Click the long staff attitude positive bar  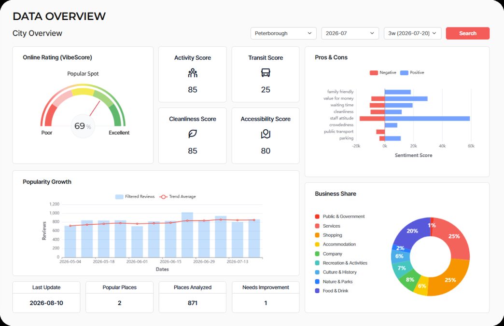427,119
